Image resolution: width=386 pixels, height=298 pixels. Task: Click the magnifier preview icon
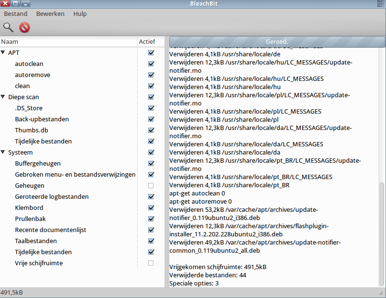tap(8, 27)
